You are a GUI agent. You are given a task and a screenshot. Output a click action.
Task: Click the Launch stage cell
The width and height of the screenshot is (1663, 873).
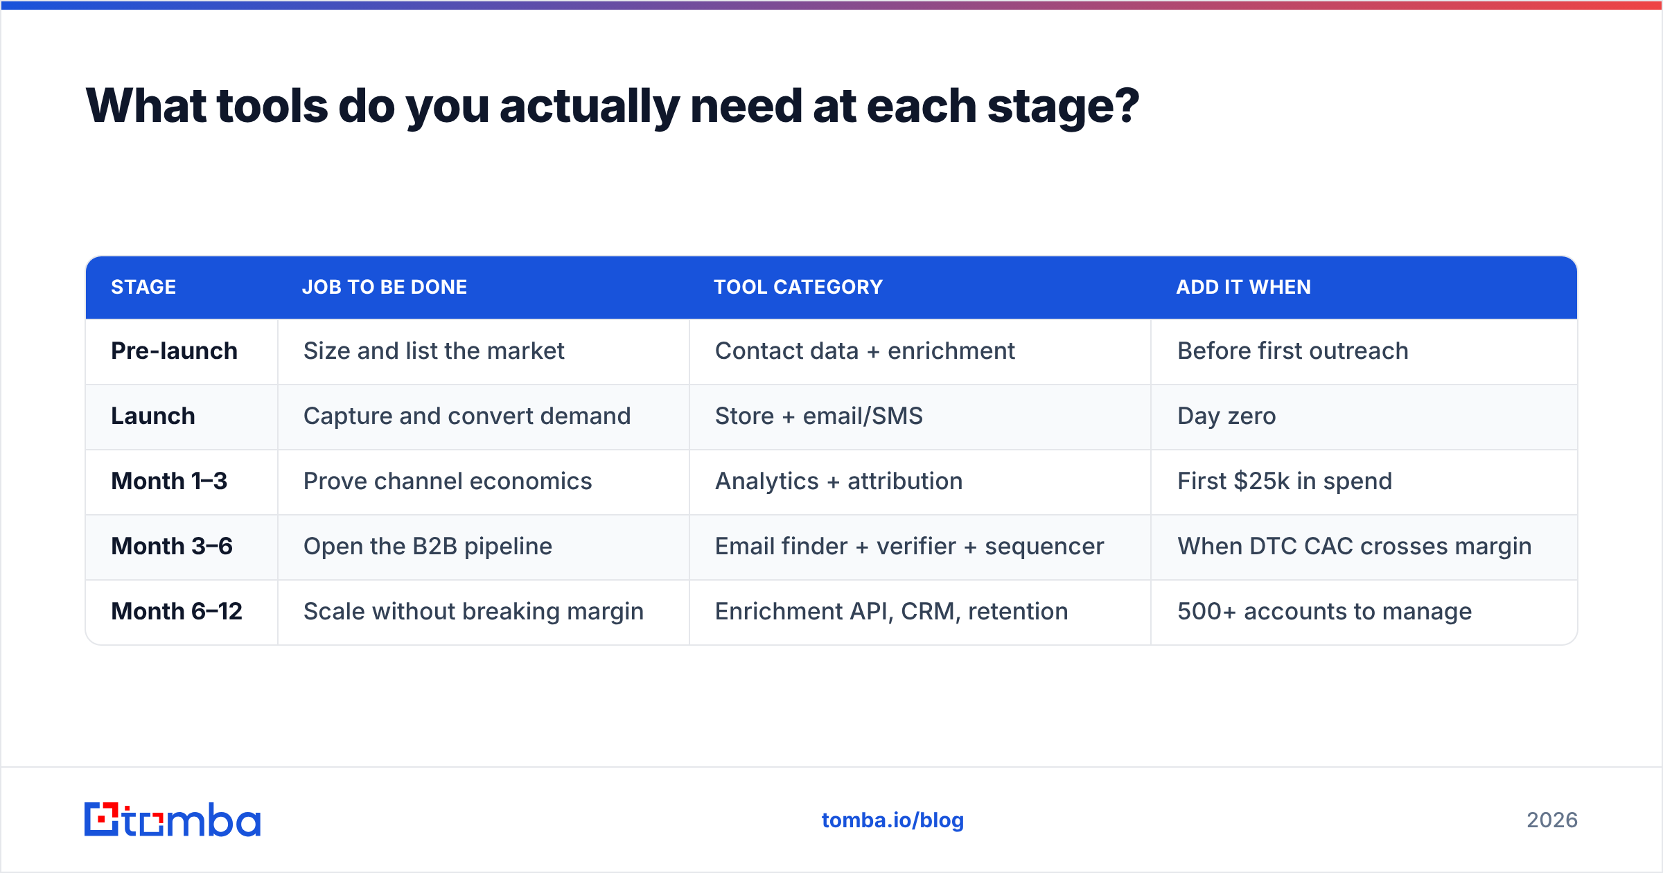click(x=182, y=416)
